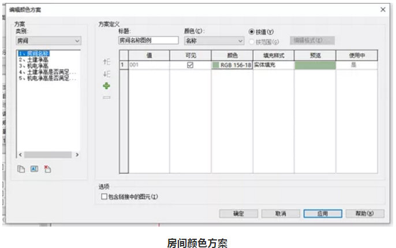Image resolution: width=396 pixels, height=248 pixels.
Task: Click the 值 column header
Action: (149, 55)
